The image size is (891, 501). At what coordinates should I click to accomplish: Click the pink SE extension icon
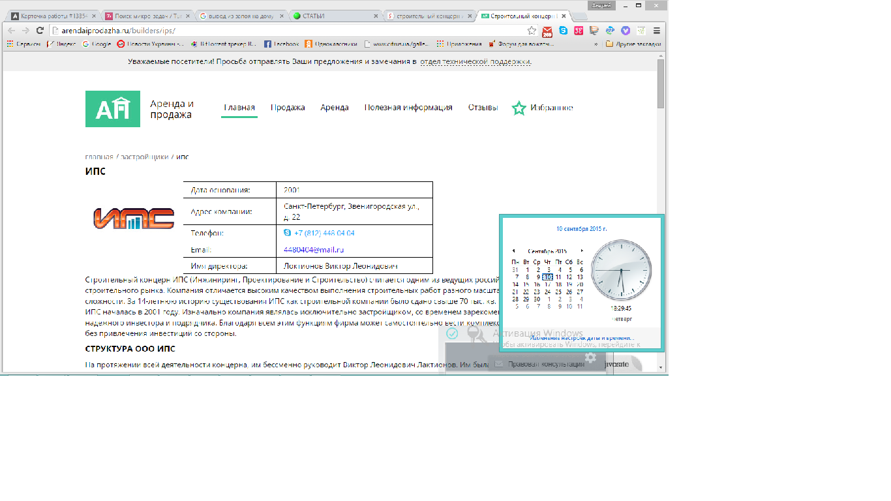coord(579,30)
